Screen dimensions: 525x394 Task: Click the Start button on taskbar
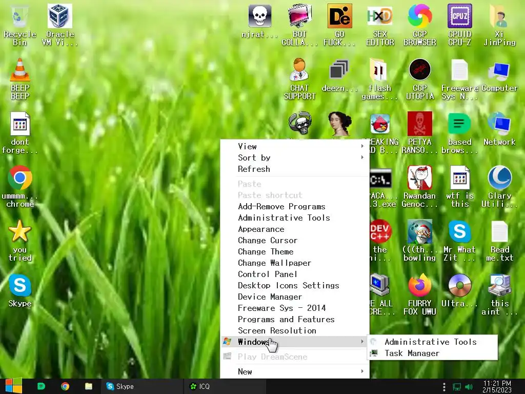click(14, 386)
